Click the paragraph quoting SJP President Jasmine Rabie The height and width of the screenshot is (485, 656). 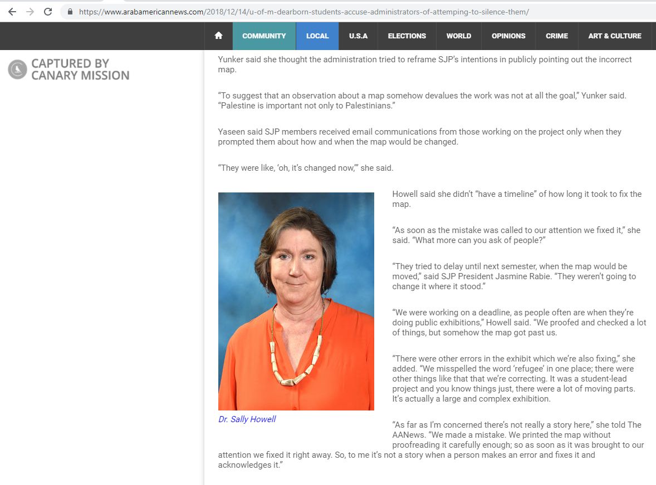(x=513, y=276)
